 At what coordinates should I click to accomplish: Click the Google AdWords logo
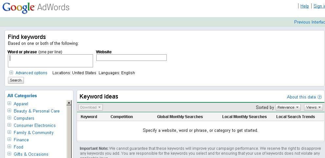pos(36,7)
